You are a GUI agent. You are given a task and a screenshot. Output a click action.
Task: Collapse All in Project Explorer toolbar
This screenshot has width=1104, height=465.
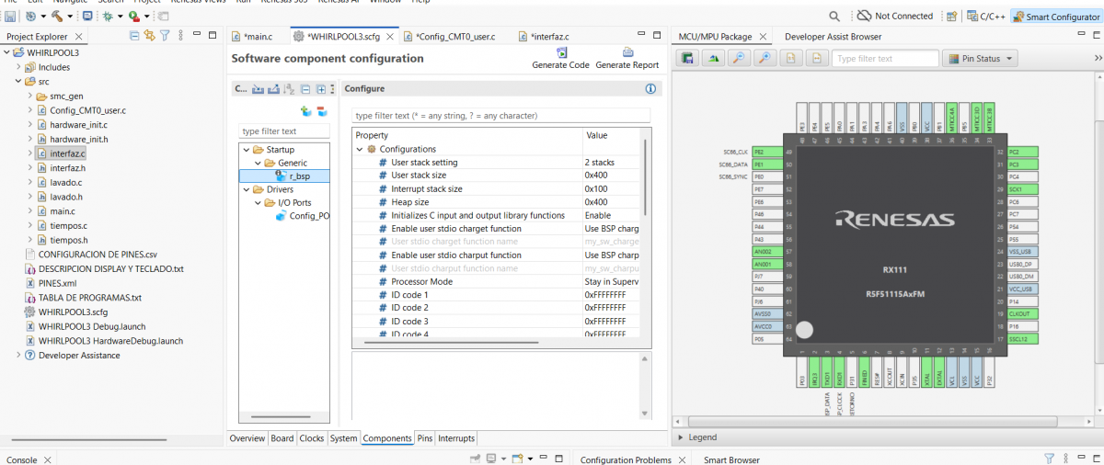(x=135, y=36)
